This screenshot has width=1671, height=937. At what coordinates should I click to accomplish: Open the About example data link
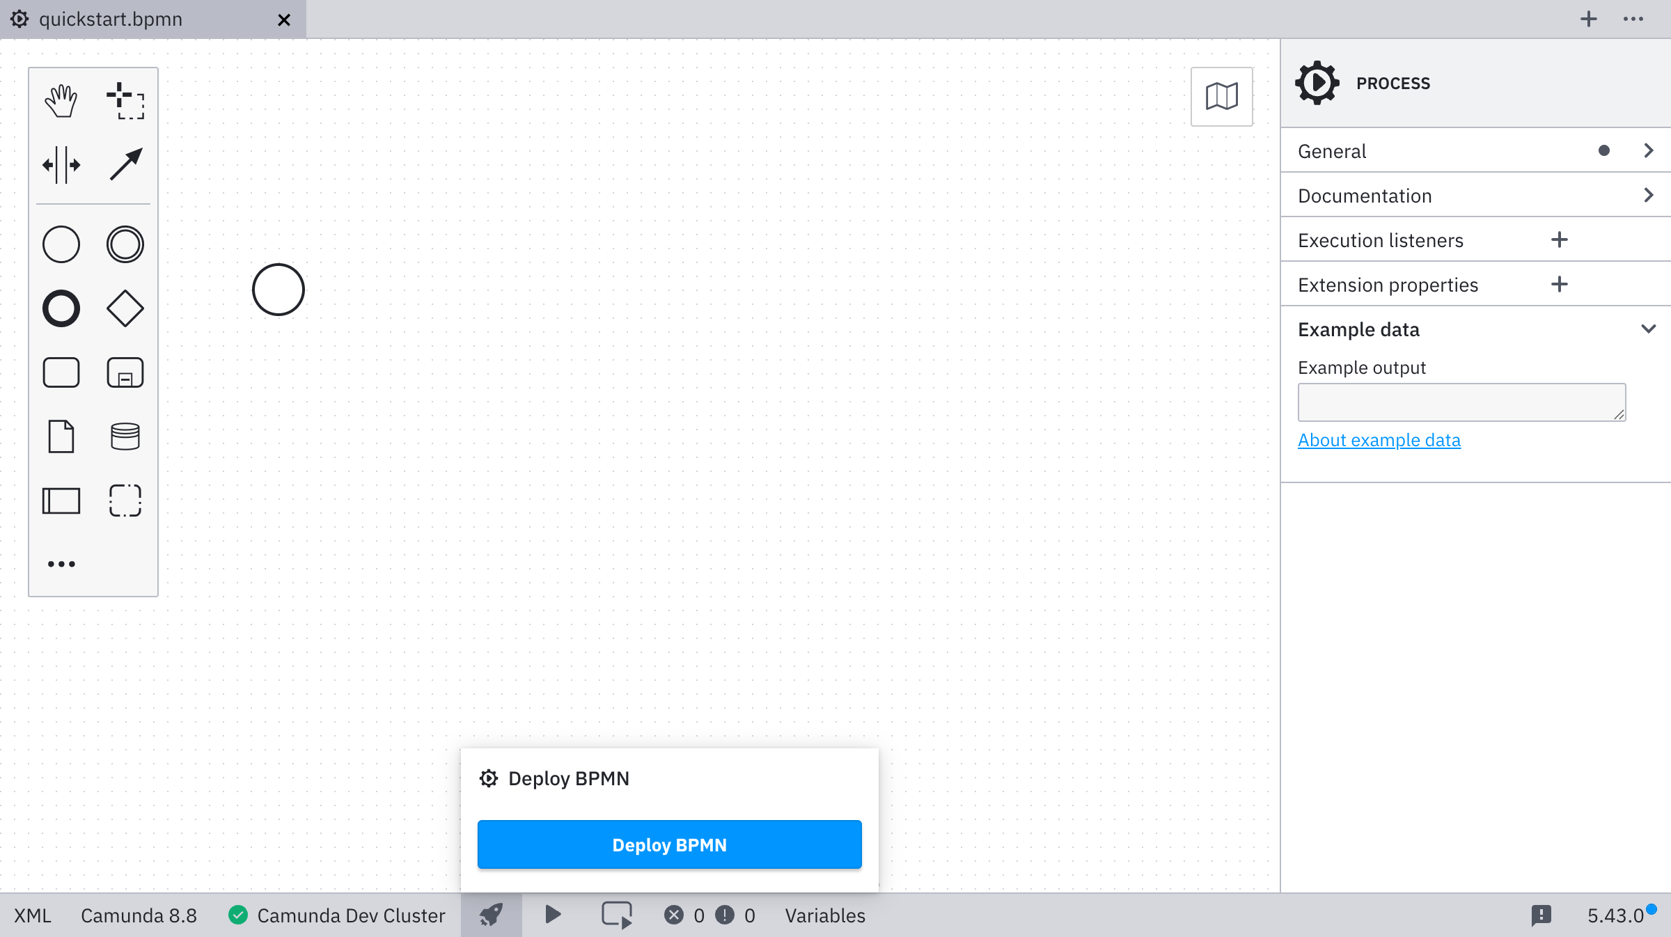[x=1379, y=440]
